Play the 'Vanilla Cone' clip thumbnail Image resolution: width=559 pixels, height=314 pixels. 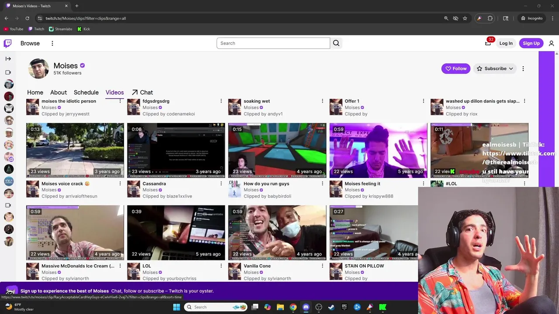(277, 232)
